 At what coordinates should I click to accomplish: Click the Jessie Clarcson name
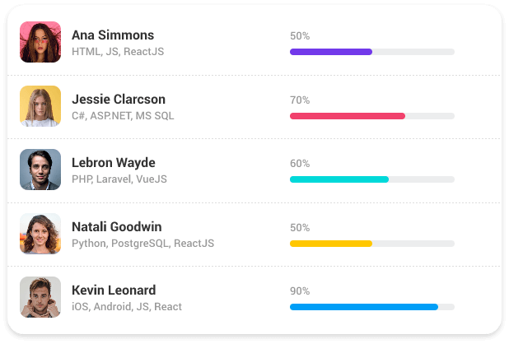(119, 100)
